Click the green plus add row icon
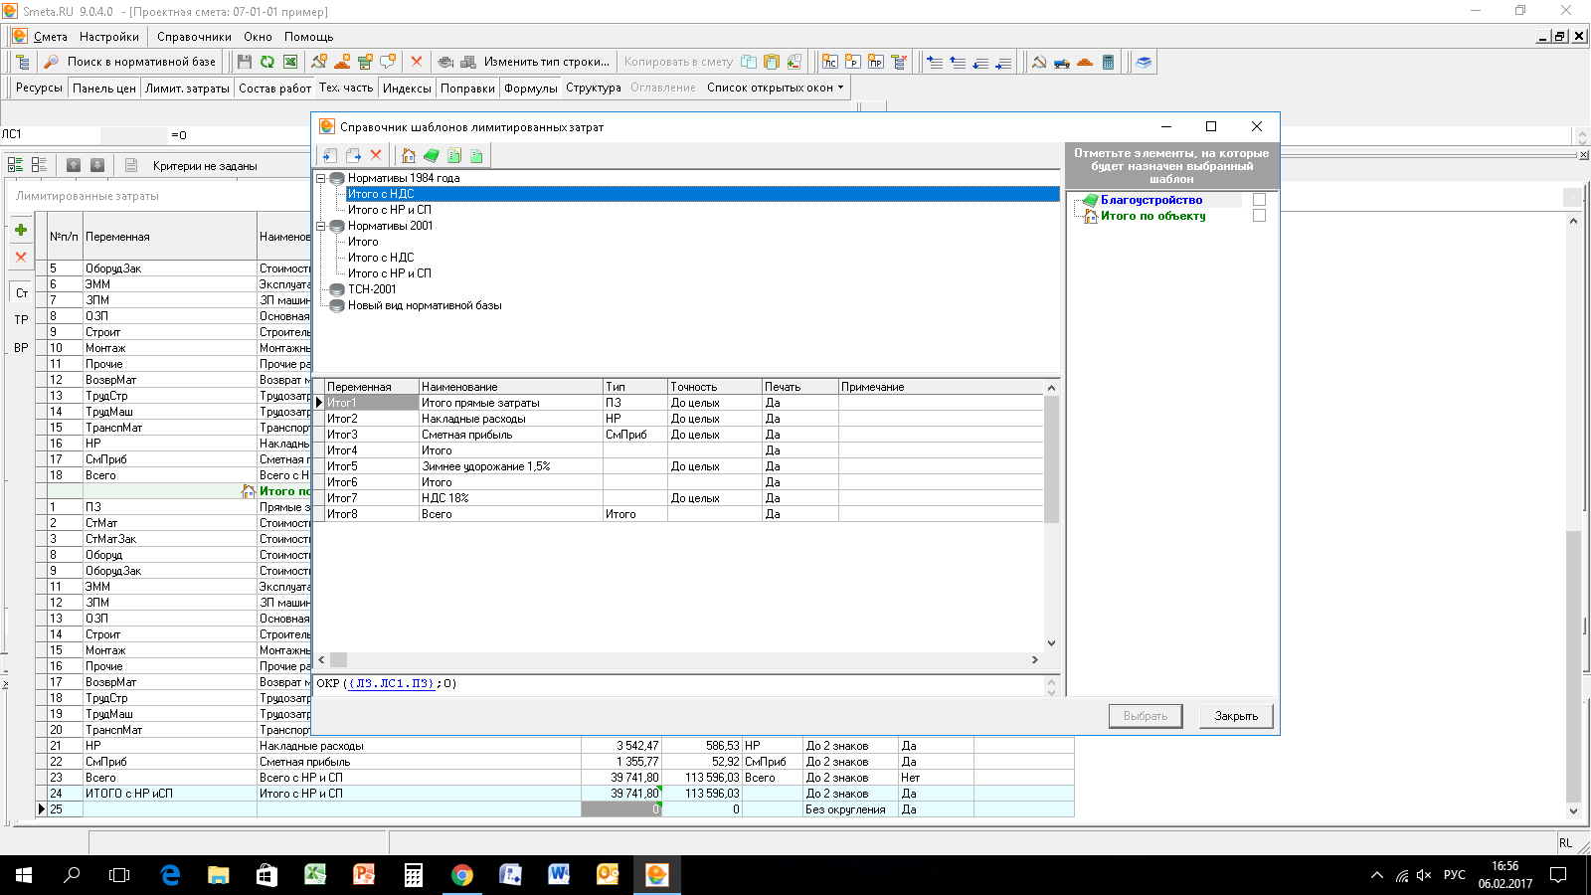 click(21, 230)
